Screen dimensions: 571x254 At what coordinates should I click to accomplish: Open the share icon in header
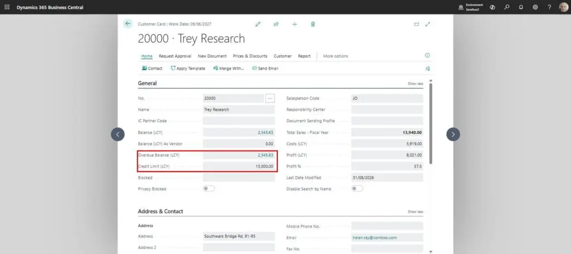[x=276, y=24]
